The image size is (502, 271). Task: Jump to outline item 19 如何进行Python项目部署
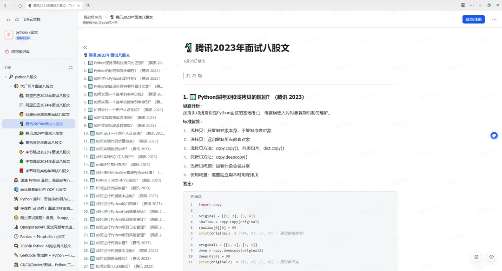123,204
